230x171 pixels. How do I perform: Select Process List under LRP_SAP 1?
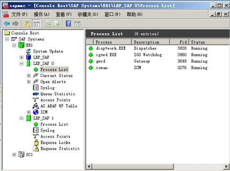coord(54,124)
